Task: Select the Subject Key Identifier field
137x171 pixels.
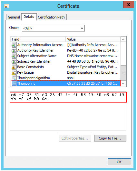Action: (34, 61)
